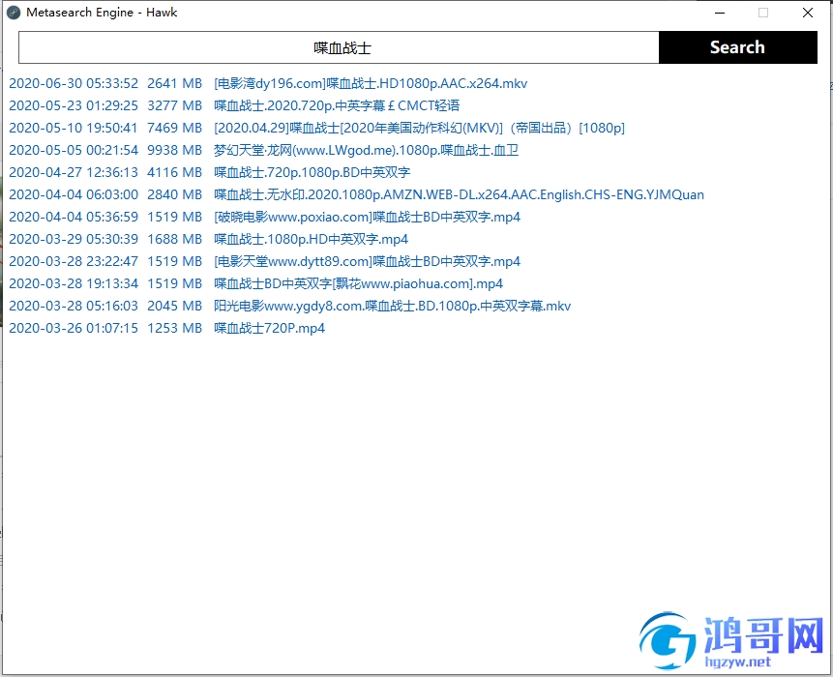Click the 2840 MB size value
This screenshot has height=677, width=833.
pos(175,194)
